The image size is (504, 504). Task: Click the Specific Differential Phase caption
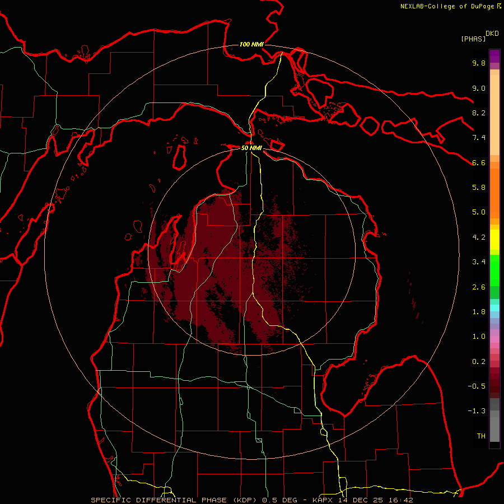[175, 500]
